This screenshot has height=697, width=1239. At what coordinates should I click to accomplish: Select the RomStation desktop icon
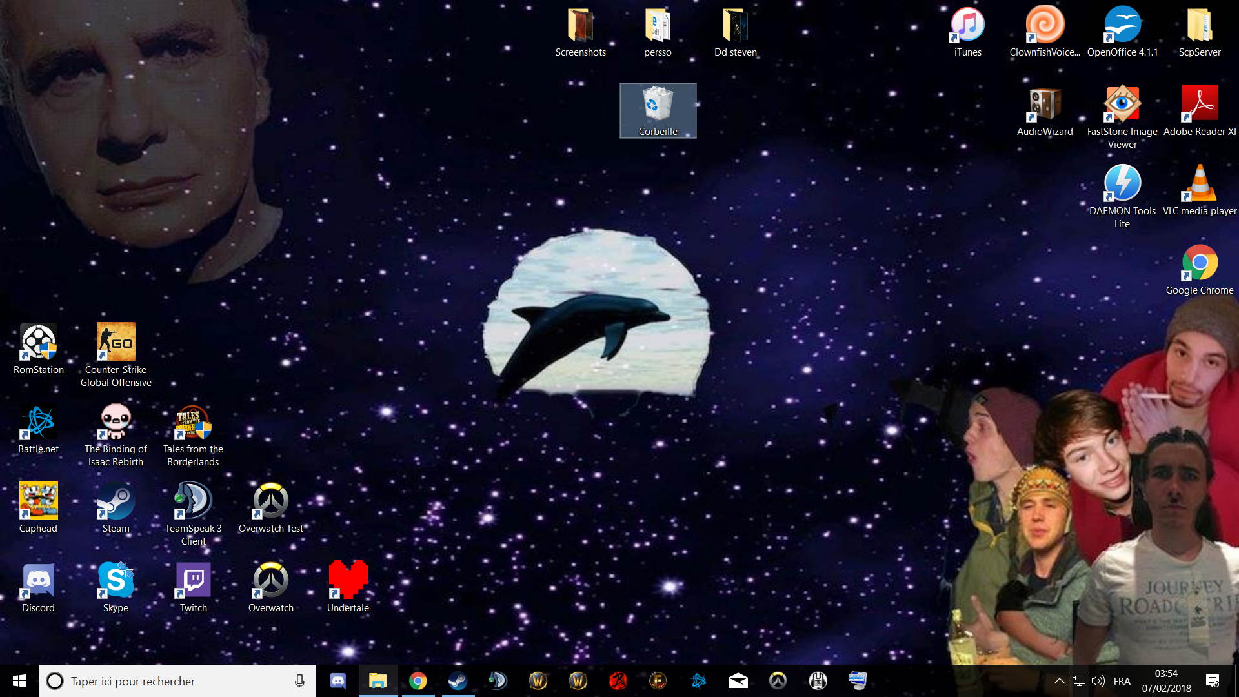[x=38, y=343]
